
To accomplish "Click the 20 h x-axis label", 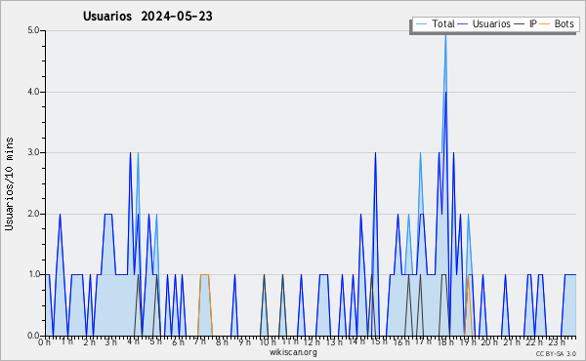I will click(x=489, y=341).
